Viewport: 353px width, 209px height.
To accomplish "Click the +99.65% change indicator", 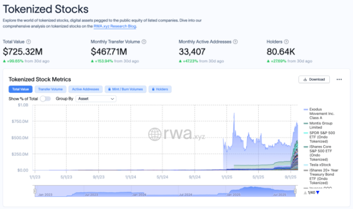I will [x=13, y=61].
